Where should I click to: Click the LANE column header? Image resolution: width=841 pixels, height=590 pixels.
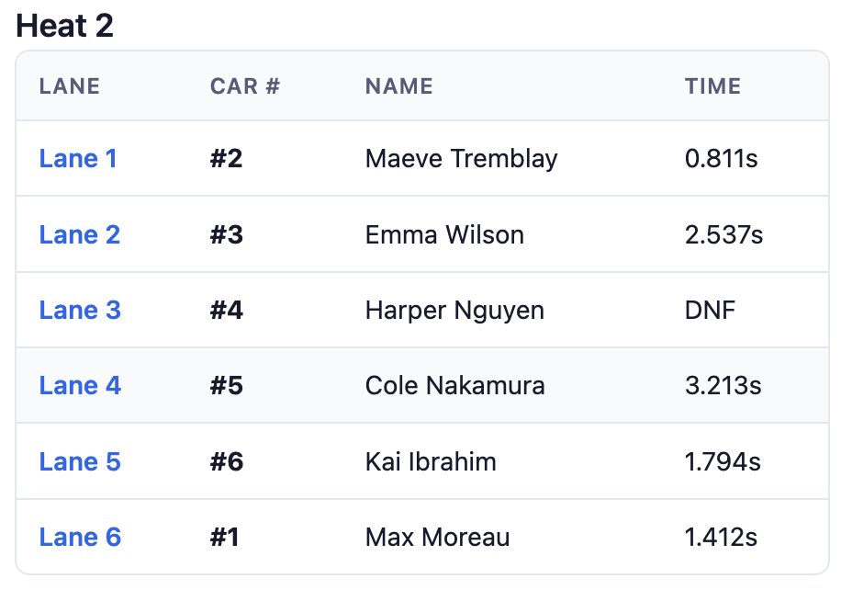tap(69, 86)
